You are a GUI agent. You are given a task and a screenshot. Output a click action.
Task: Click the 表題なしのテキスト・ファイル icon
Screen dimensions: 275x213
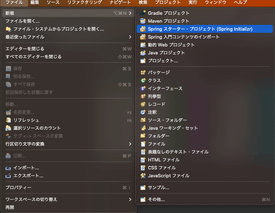(143, 152)
